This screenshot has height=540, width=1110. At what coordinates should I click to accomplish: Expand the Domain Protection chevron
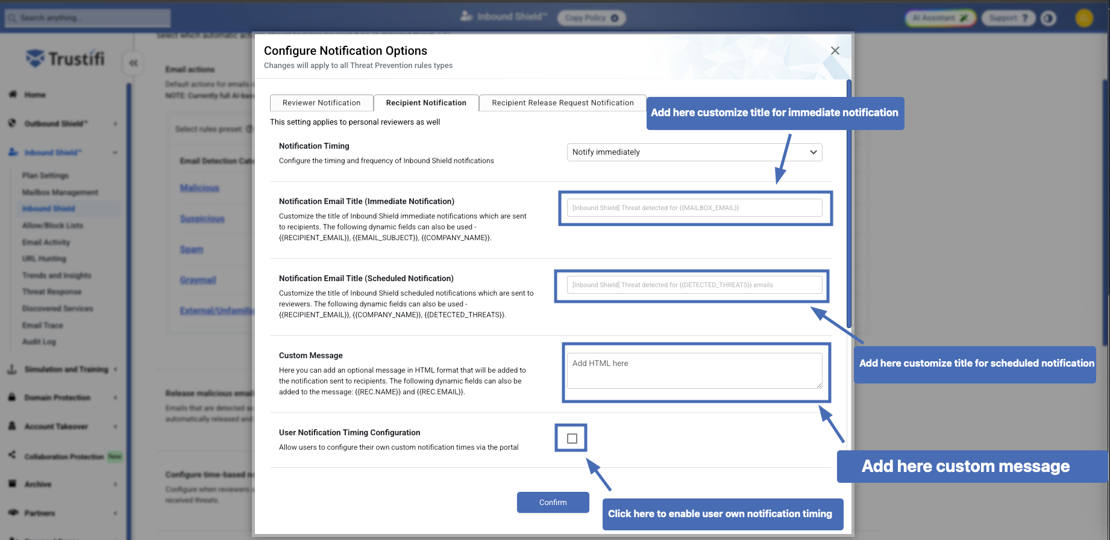[115, 398]
